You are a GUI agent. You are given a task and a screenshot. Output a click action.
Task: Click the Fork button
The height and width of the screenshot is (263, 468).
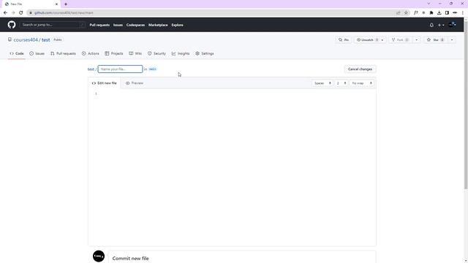click(x=401, y=39)
